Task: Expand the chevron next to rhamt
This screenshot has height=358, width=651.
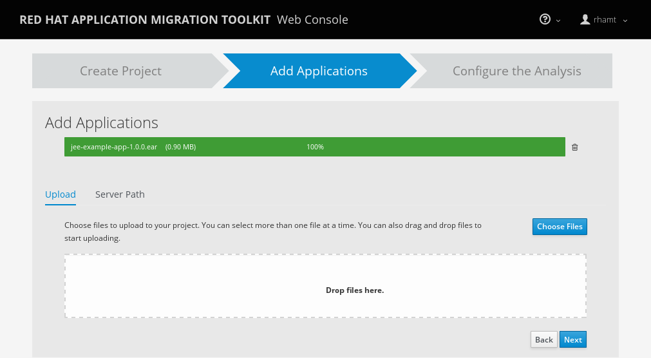Action: pyautogui.click(x=625, y=21)
